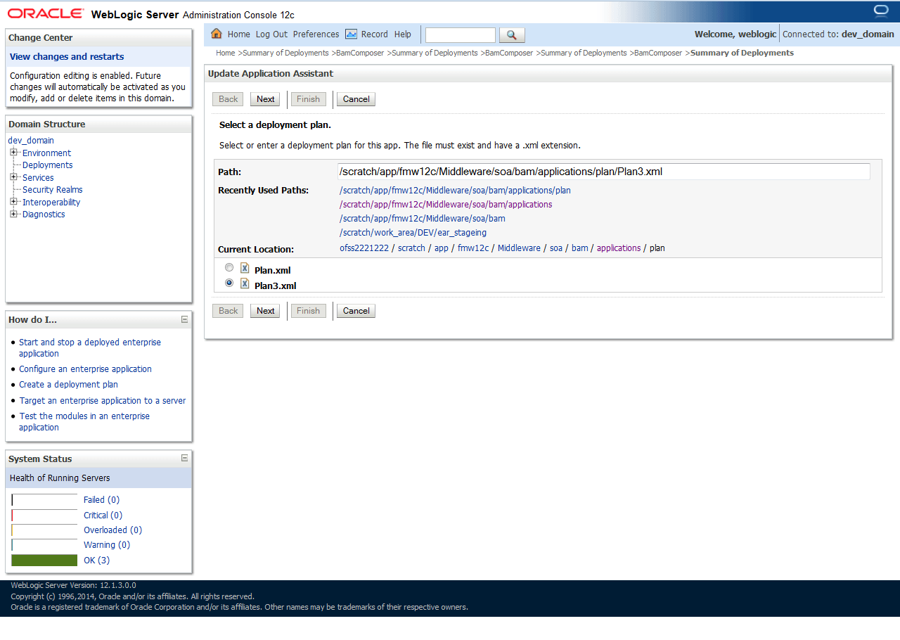
Task: Click the Failed (0) status link
Action: coord(101,500)
